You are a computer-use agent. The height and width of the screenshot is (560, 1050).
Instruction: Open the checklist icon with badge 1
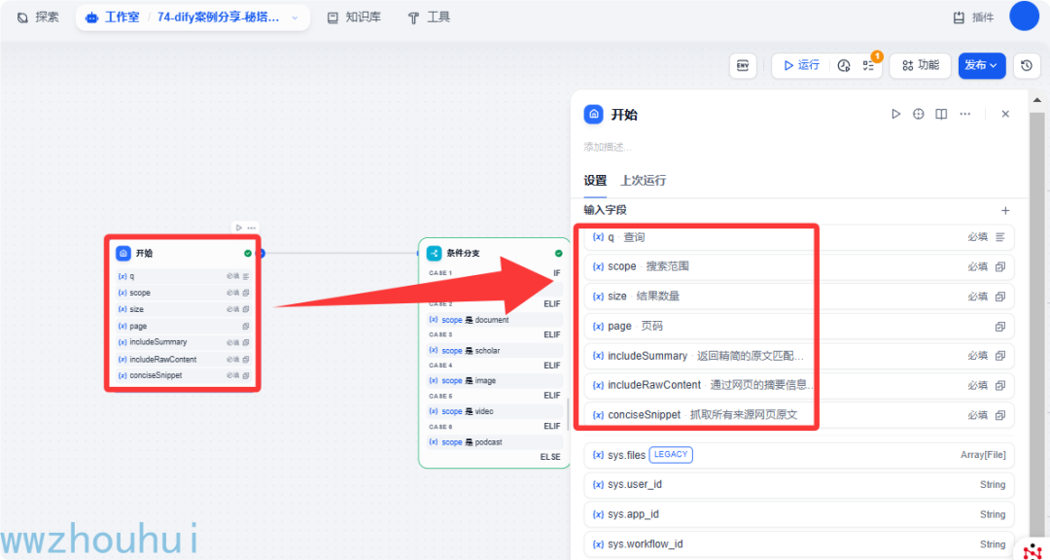[868, 66]
